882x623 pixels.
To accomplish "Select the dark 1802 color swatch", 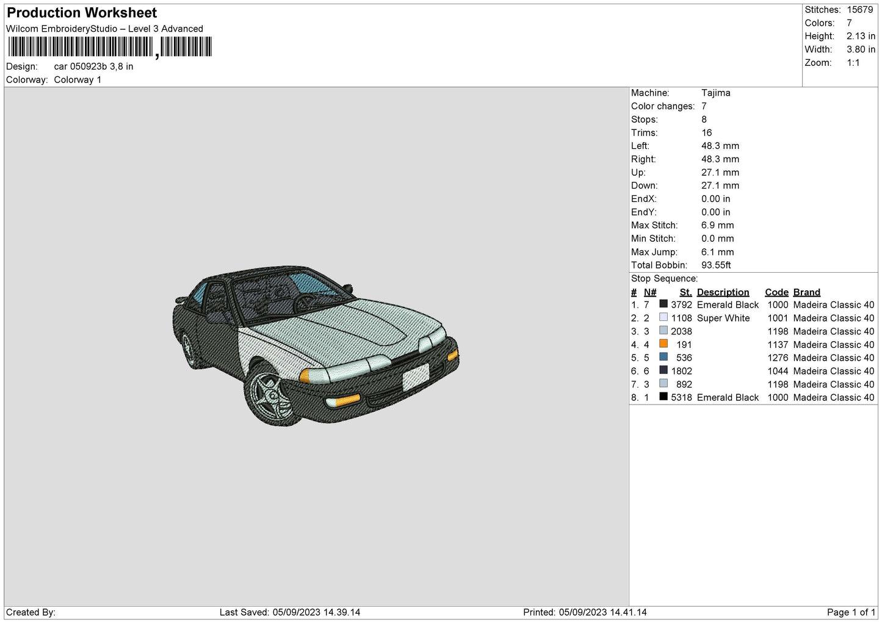I will 663,370.
